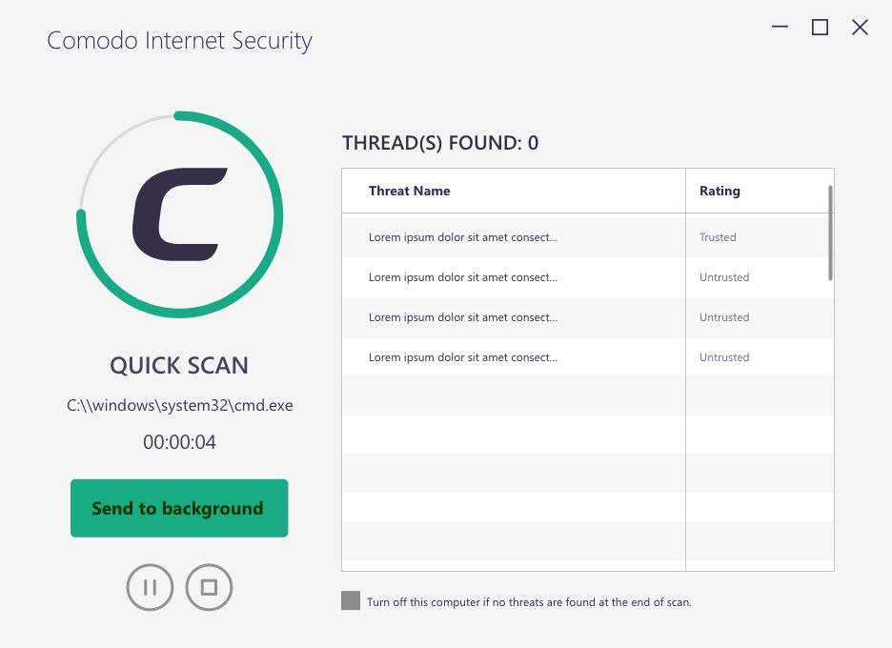Sort by Threat Name column header
This screenshot has width=892, height=648.
click(x=409, y=191)
